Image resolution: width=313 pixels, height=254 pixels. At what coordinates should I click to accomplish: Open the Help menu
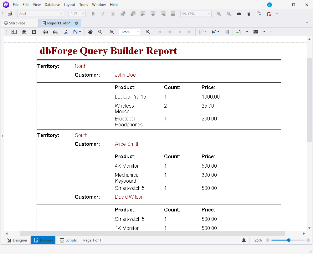tap(114, 5)
